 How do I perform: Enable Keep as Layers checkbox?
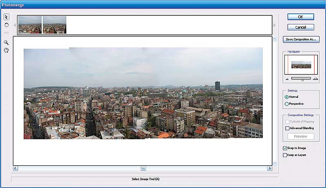[285, 155]
